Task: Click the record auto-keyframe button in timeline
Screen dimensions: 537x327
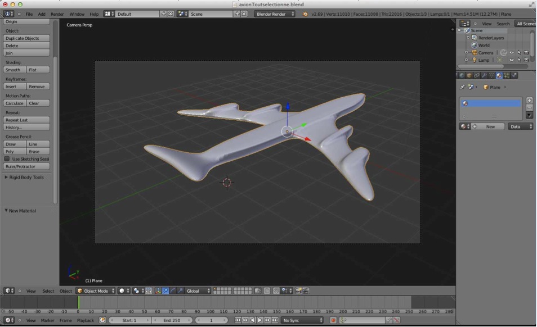Action: point(333,320)
